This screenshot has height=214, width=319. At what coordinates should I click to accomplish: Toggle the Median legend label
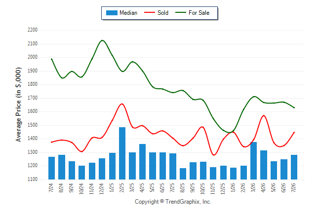point(128,13)
